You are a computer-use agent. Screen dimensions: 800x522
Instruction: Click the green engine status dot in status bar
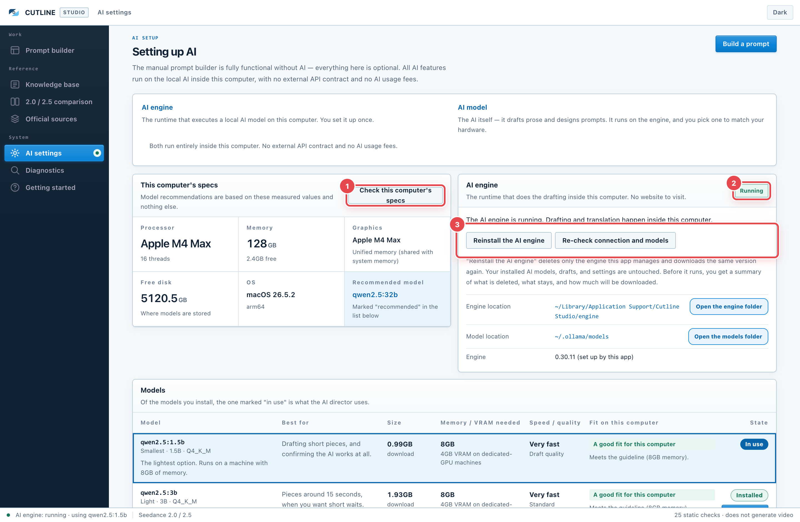pos(8,515)
